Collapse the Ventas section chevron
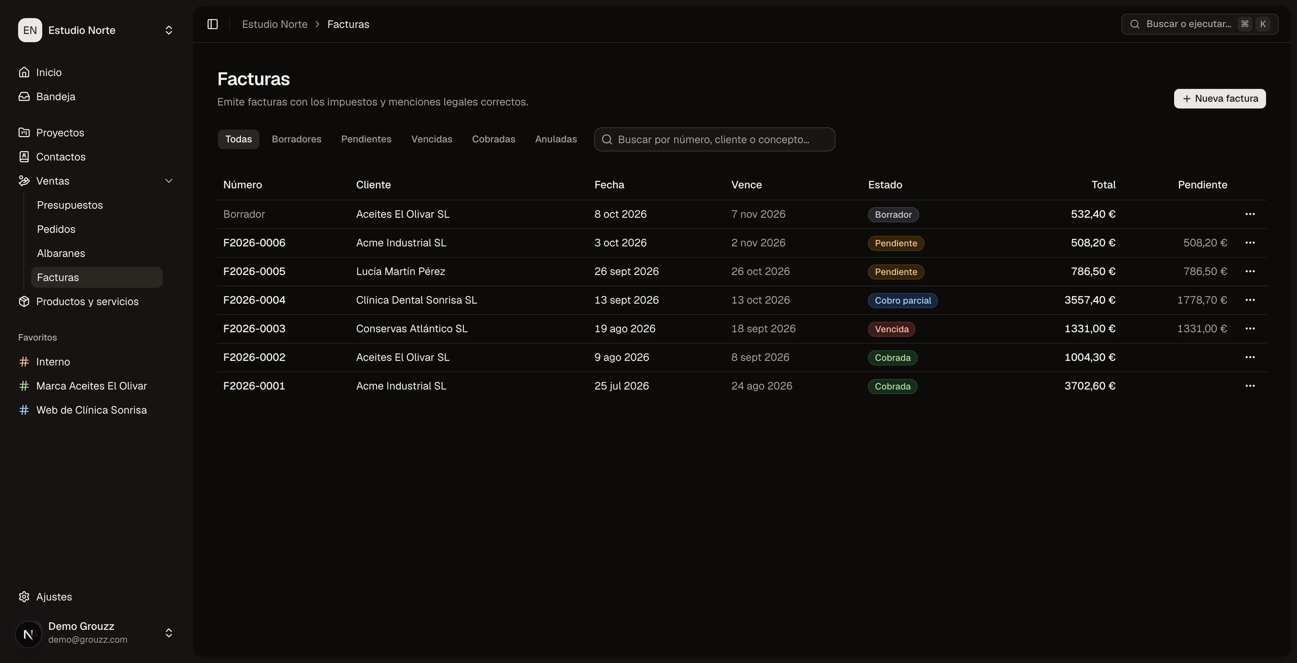The image size is (1297, 663). coord(169,181)
